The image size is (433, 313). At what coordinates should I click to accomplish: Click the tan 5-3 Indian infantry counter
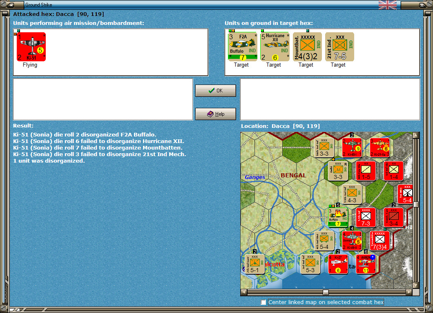310,264
